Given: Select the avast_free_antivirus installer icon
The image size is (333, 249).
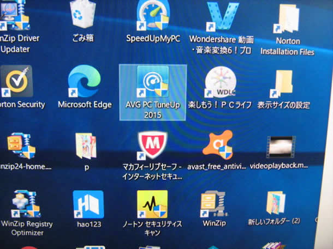Looking at the screenshot, I should pyautogui.click(x=218, y=145).
